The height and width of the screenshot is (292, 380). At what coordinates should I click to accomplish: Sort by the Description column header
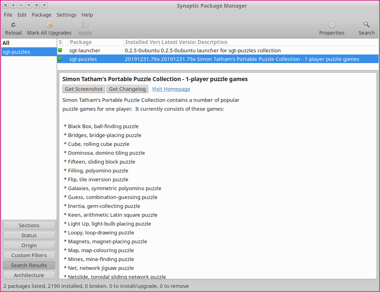click(x=287, y=42)
